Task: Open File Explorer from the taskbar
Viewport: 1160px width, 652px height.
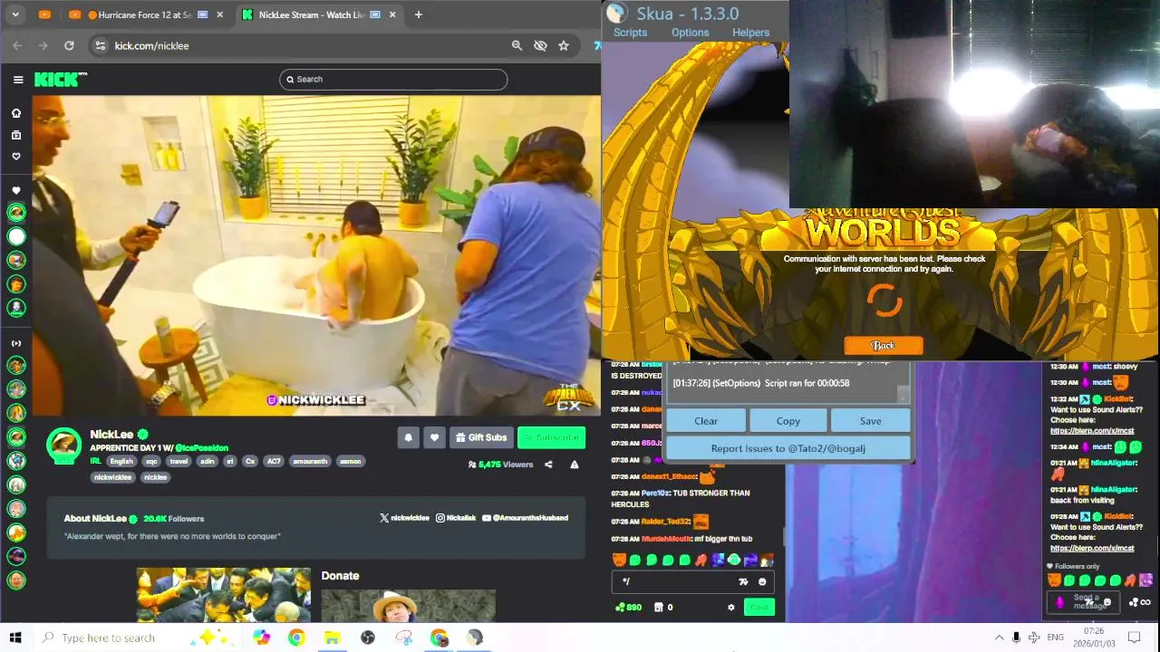Action: click(x=332, y=638)
